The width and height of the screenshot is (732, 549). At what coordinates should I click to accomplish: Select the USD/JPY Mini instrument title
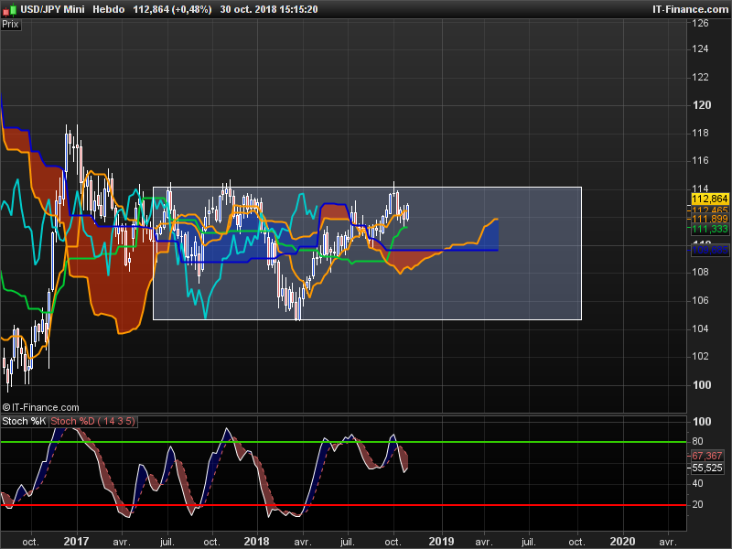[52, 9]
